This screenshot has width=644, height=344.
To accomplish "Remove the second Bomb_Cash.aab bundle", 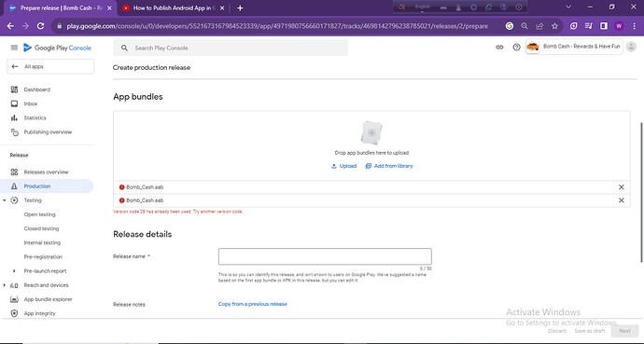I will point(622,200).
